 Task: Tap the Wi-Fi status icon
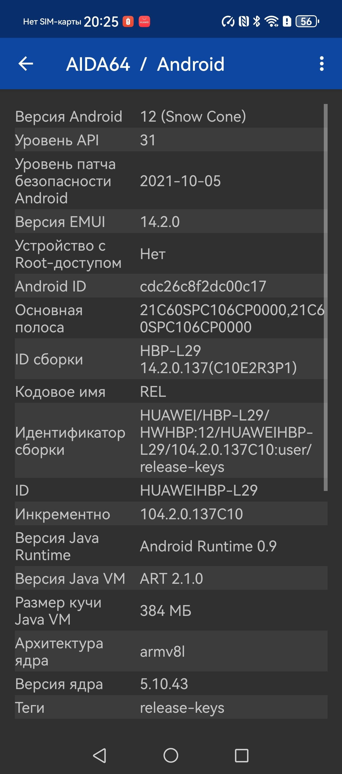click(x=271, y=21)
